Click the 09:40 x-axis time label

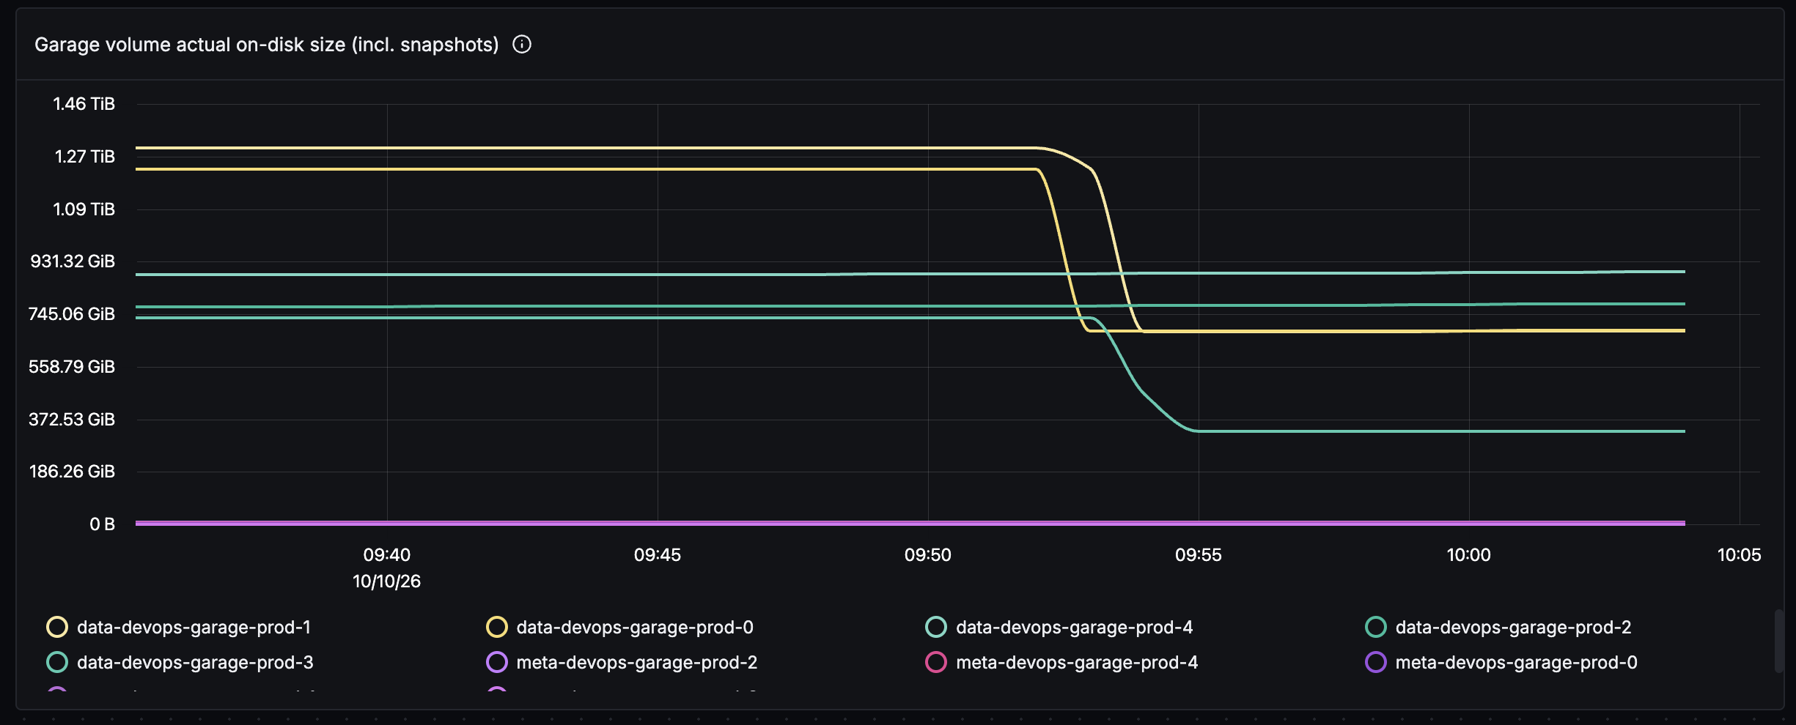pyautogui.click(x=387, y=555)
